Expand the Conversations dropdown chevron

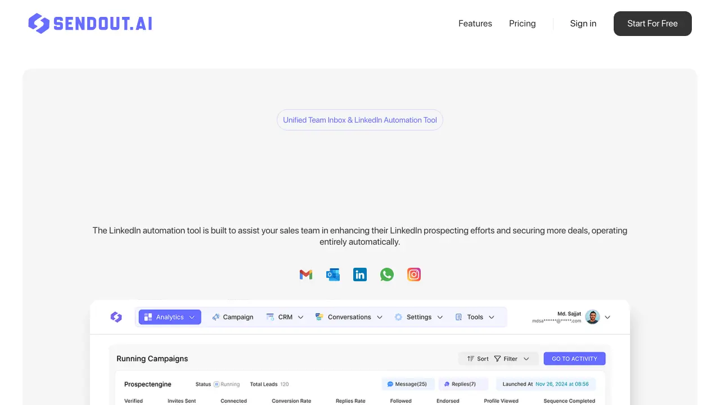tap(380, 317)
